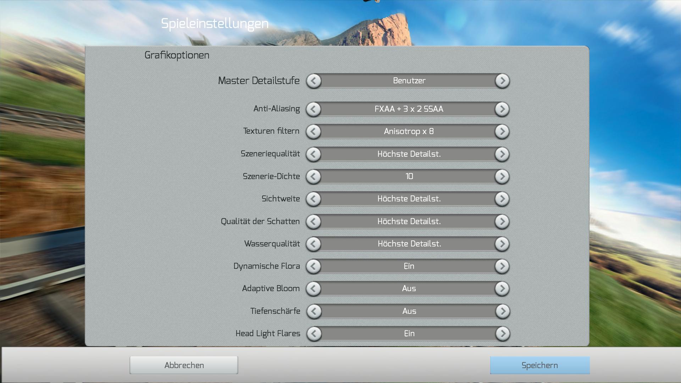Lower Szeneriequalität using left arrow
681x383 pixels.
click(314, 154)
